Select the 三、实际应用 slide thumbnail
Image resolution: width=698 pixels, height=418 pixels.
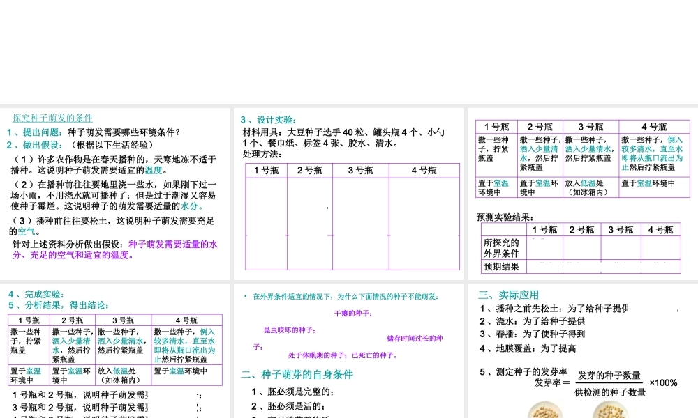coord(582,351)
